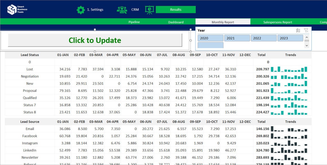Open the 1. Settings section
Viewport: 327px width, 165px height.
pos(95,9)
